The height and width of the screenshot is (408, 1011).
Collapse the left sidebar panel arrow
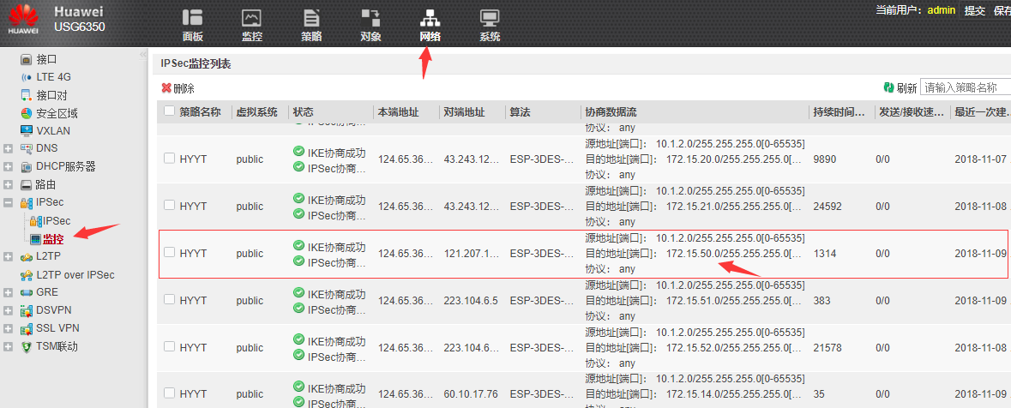point(143,55)
